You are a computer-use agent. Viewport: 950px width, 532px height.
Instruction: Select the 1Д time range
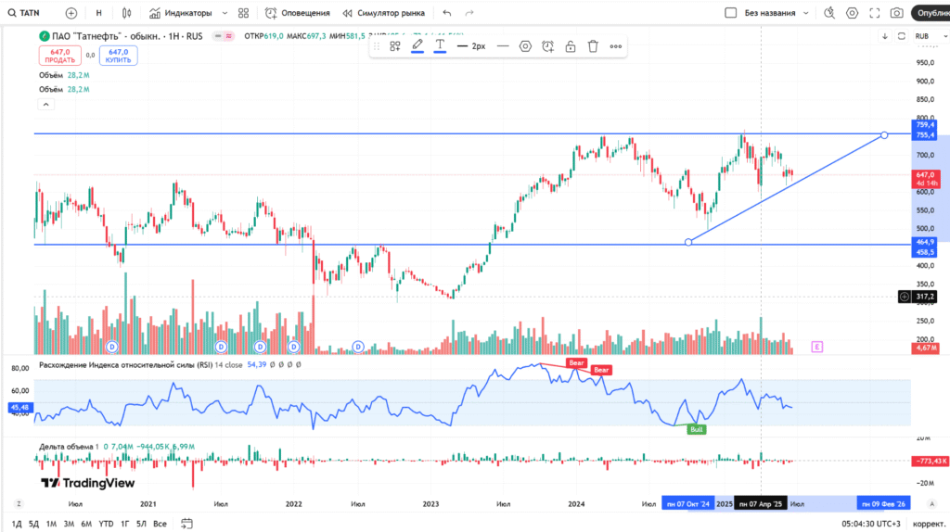[x=17, y=524]
